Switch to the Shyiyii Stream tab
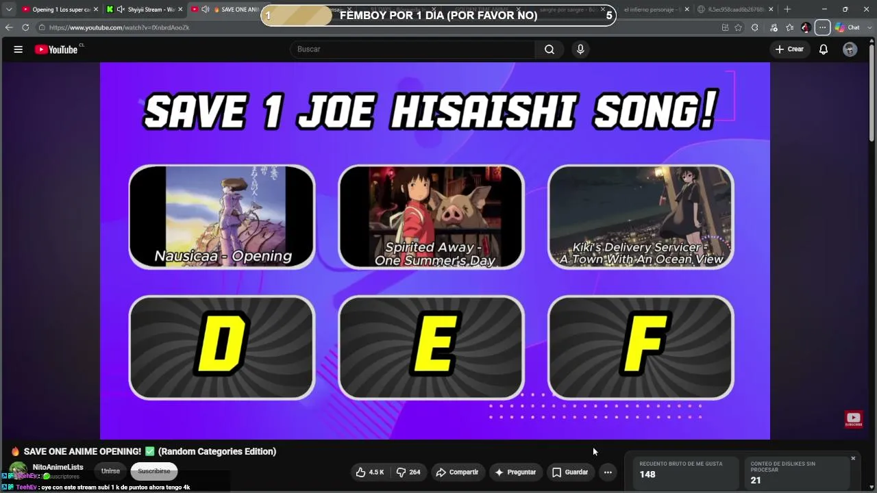Image resolution: width=877 pixels, height=493 pixels. [146, 10]
